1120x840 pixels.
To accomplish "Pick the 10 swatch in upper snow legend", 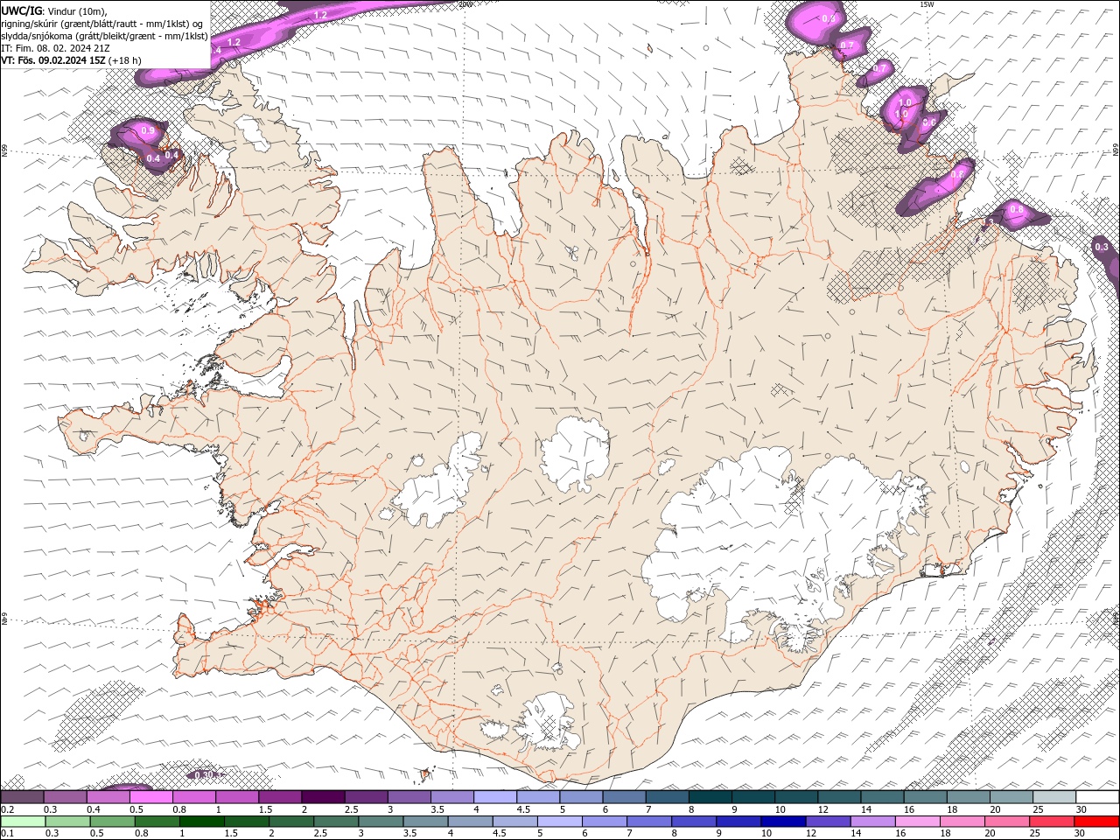I will 796,797.
